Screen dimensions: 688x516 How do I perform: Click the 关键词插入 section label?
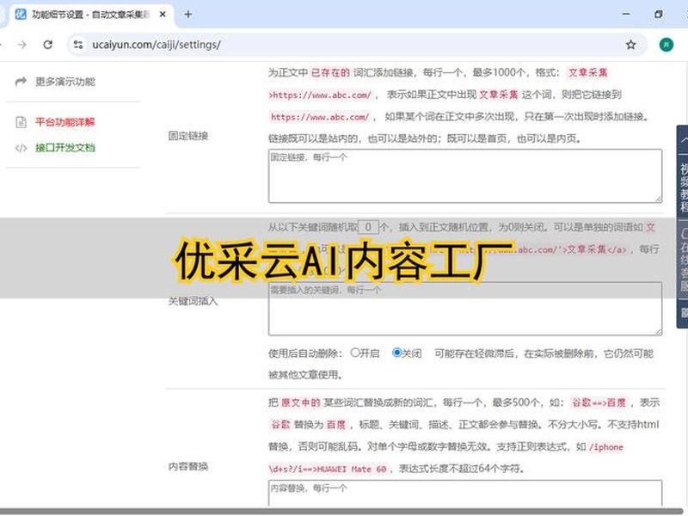click(x=193, y=302)
